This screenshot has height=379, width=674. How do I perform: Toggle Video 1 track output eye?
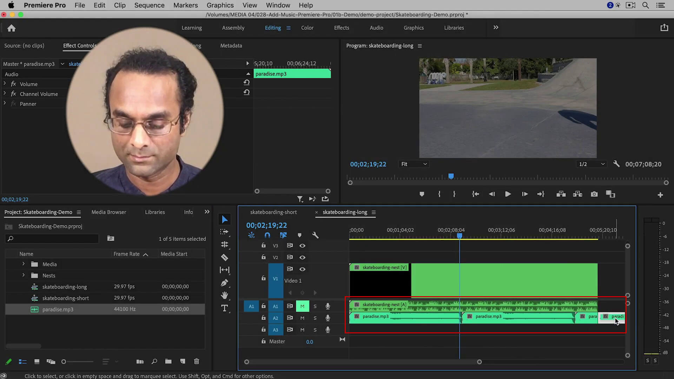pos(302,269)
